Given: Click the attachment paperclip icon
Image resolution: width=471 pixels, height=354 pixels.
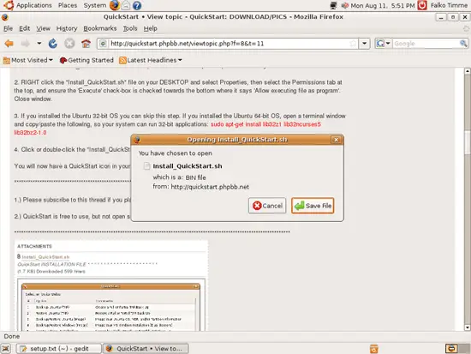Looking at the screenshot, I should [x=19, y=256].
